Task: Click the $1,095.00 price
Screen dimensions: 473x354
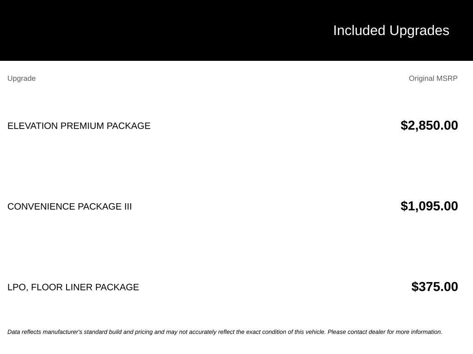Action: click(429, 206)
